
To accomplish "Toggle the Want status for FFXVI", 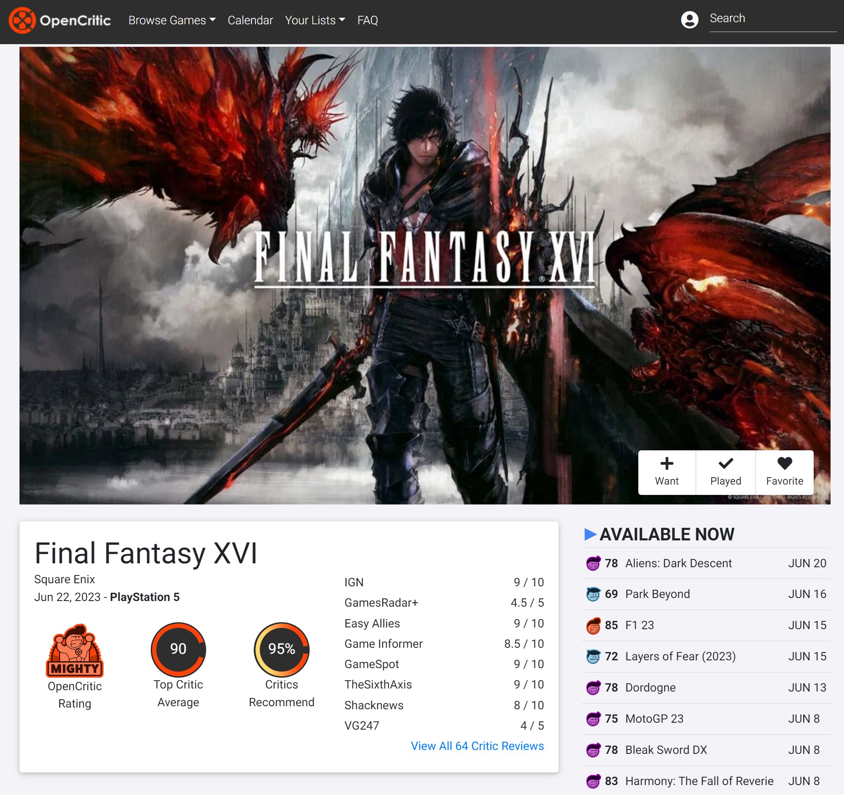I will (667, 472).
